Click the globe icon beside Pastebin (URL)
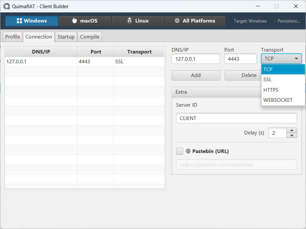 188,151
